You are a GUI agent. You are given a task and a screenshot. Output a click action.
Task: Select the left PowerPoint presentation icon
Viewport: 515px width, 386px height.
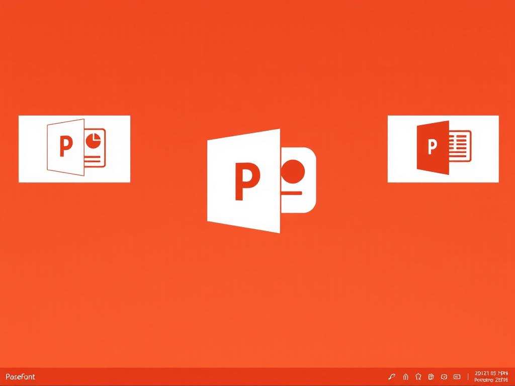pyautogui.click(x=75, y=149)
